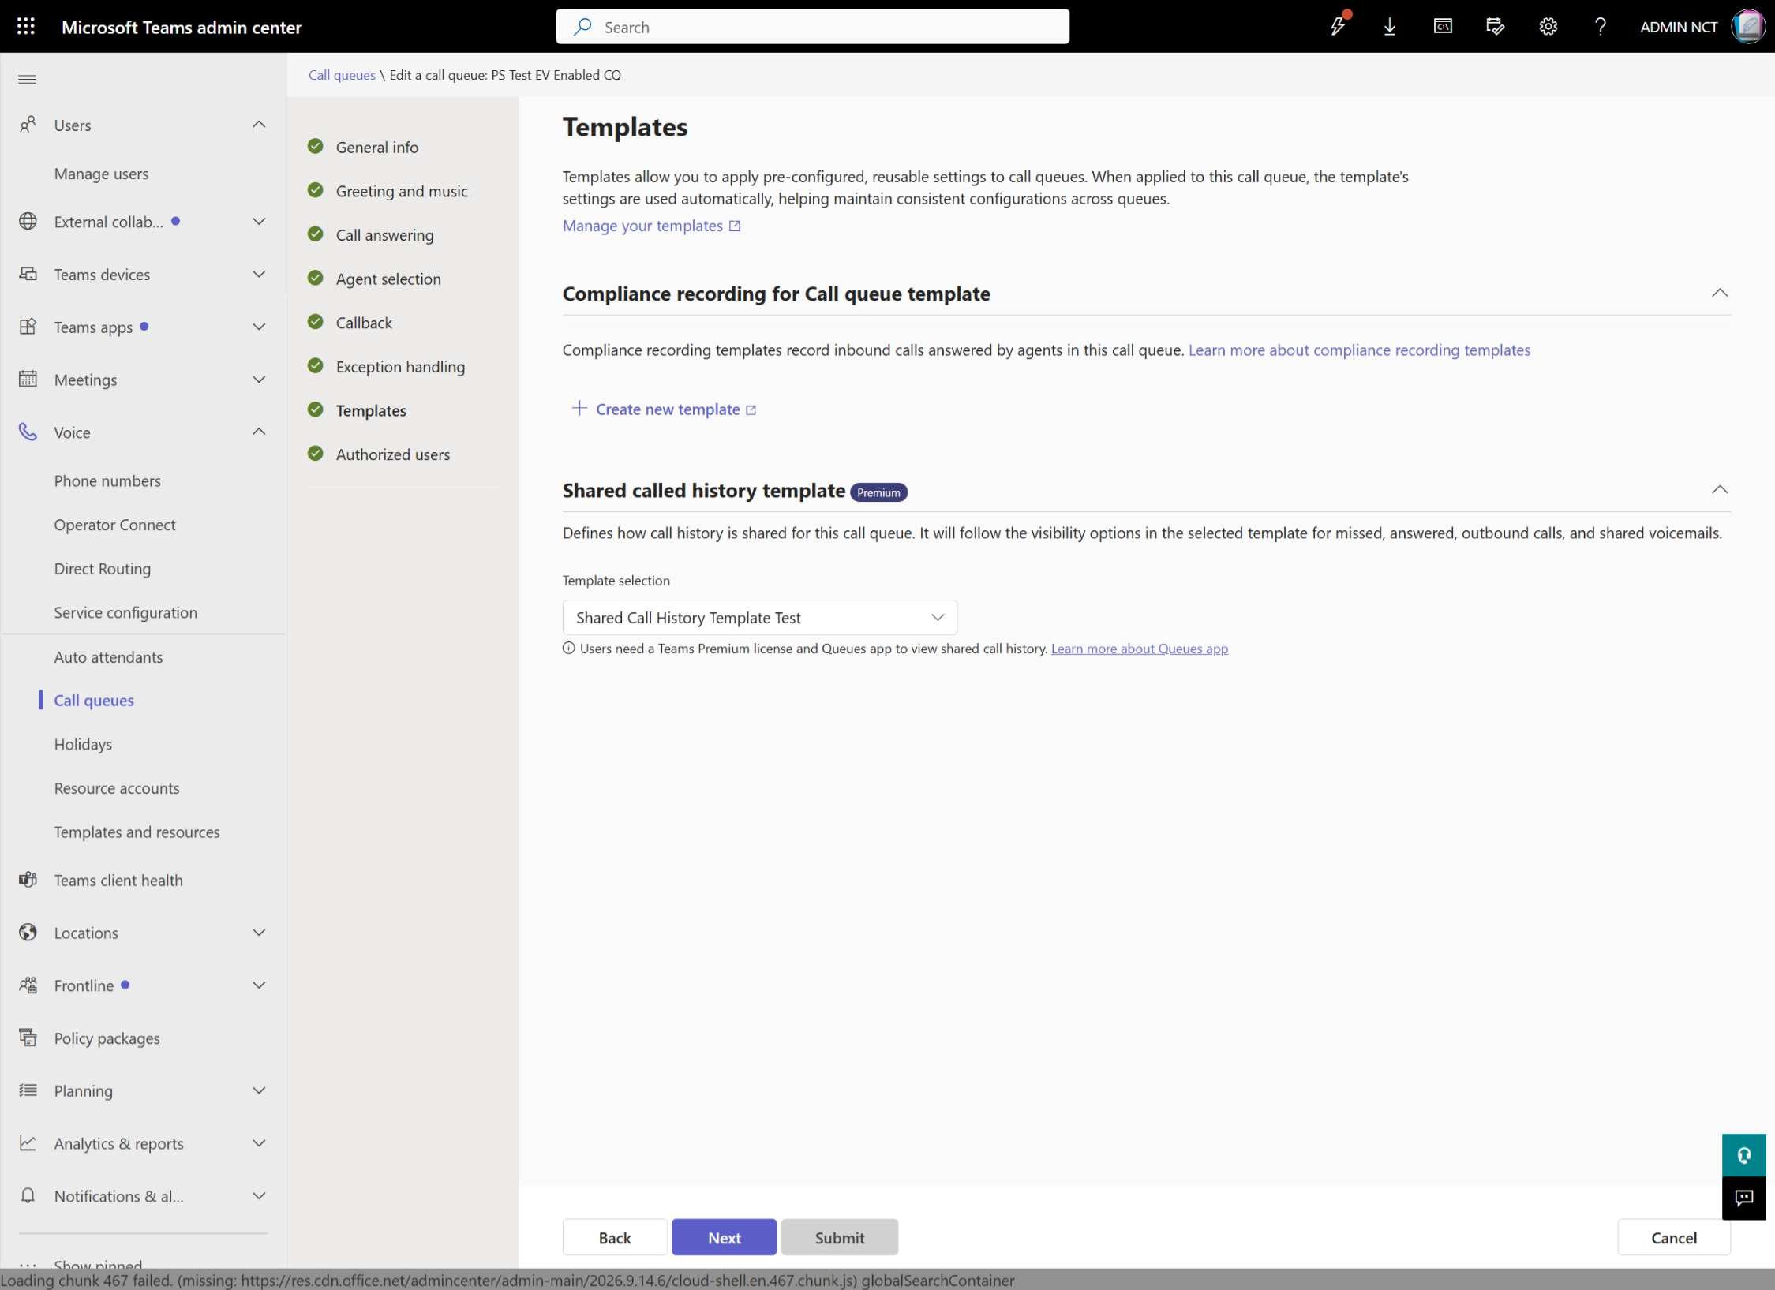
Task: Go to Greeting and music step
Action: pos(401,191)
